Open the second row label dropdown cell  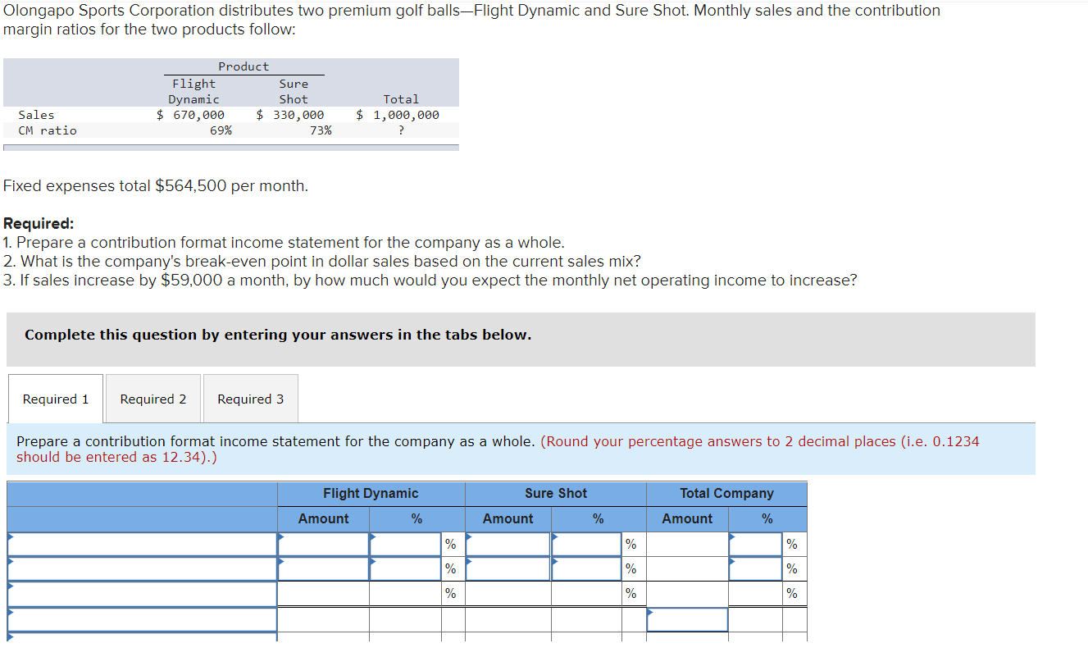click(143, 569)
